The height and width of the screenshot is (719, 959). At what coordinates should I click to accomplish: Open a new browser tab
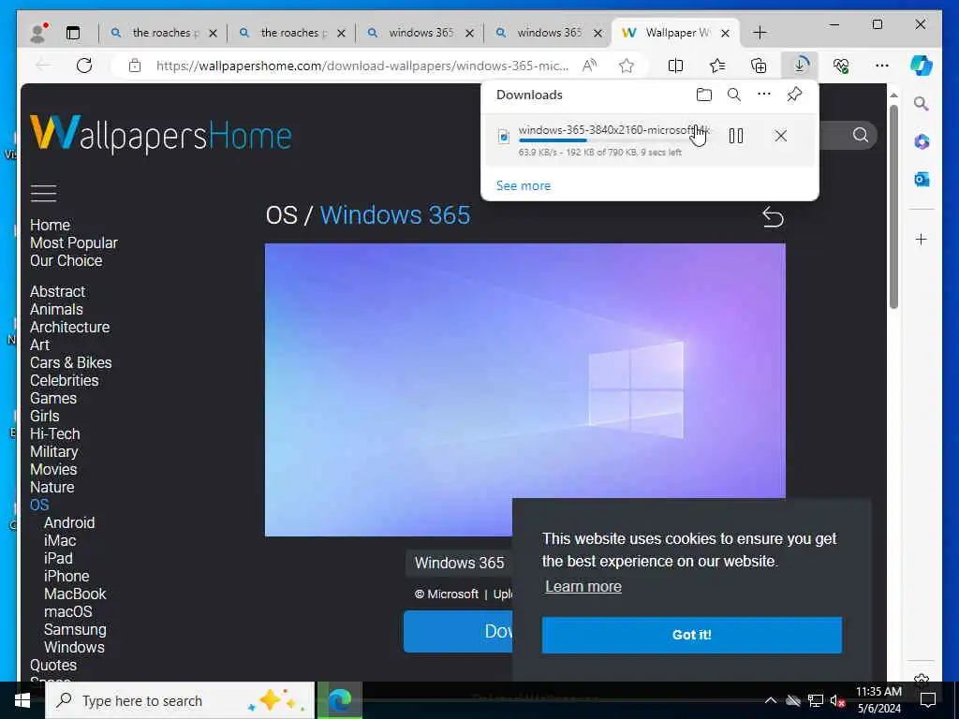(760, 33)
